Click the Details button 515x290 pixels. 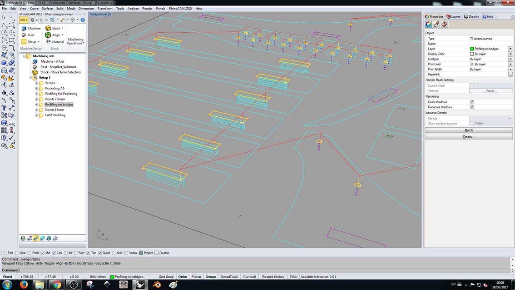point(468,136)
